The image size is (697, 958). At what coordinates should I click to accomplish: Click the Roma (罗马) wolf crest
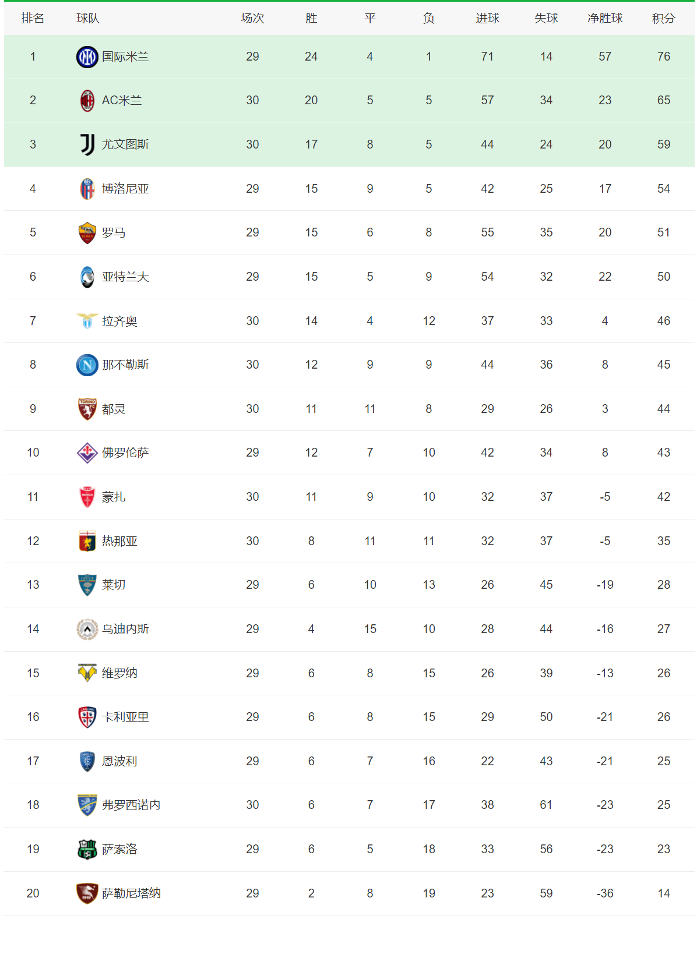(87, 232)
